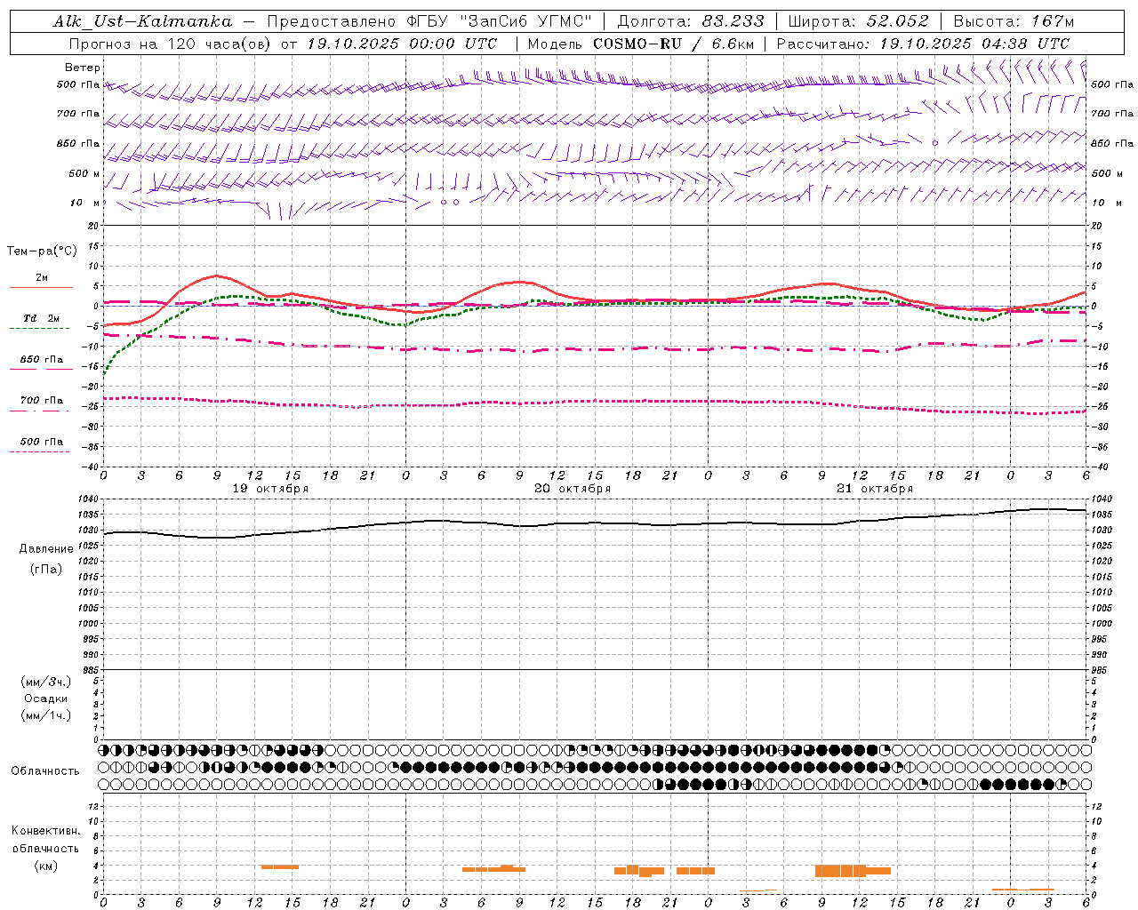This screenshot has width=1138, height=910.
Task: Click the '10 м' wind level label on the left
Action: click(84, 203)
